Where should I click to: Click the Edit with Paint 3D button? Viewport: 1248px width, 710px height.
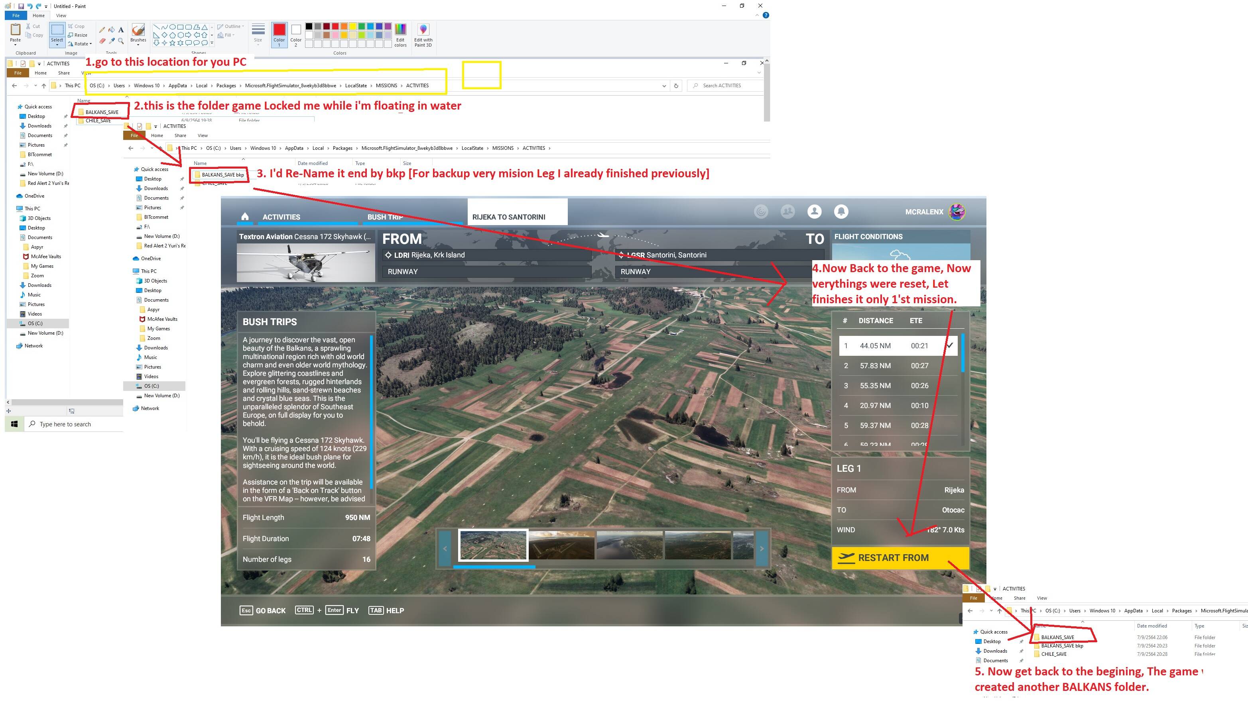pyautogui.click(x=423, y=35)
